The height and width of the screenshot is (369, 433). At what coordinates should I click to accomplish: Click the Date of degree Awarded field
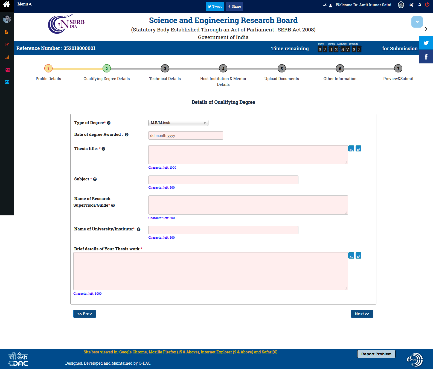185,136
